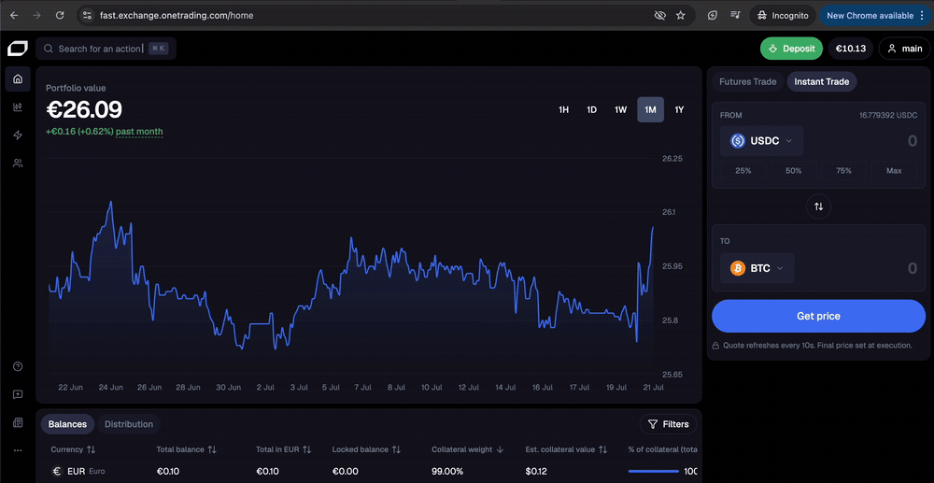
Task: Click the $0.12 est. collateral value cell
Action: (x=537, y=471)
